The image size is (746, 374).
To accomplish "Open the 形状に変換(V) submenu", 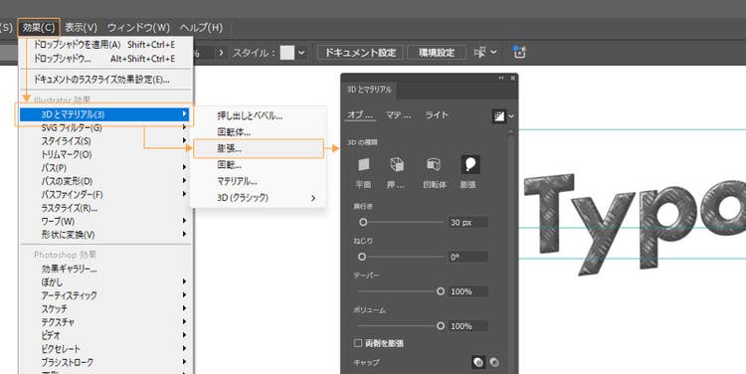I will [x=105, y=234].
